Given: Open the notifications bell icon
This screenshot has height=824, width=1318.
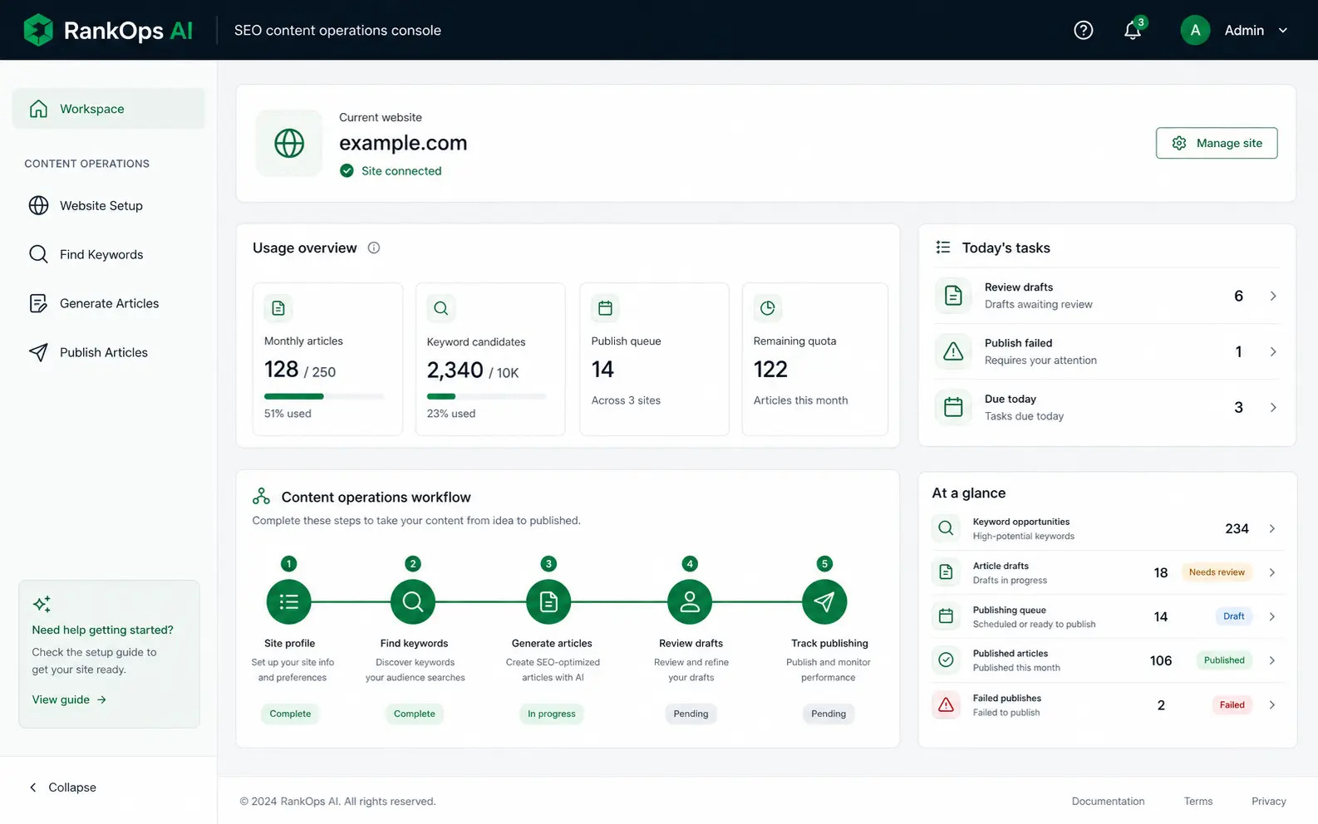Looking at the screenshot, I should point(1133,30).
